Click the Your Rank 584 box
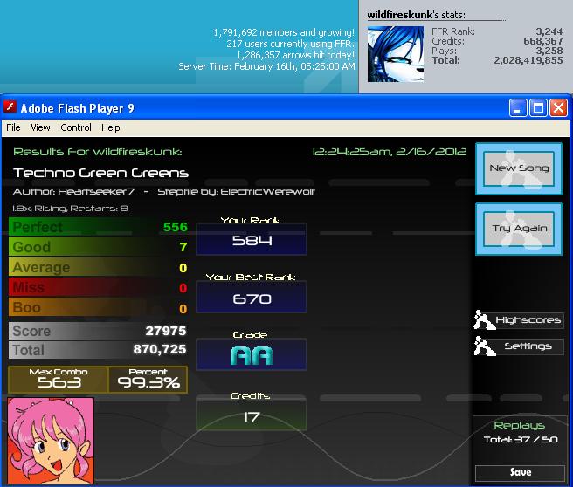The image size is (573, 487). pyautogui.click(x=252, y=239)
